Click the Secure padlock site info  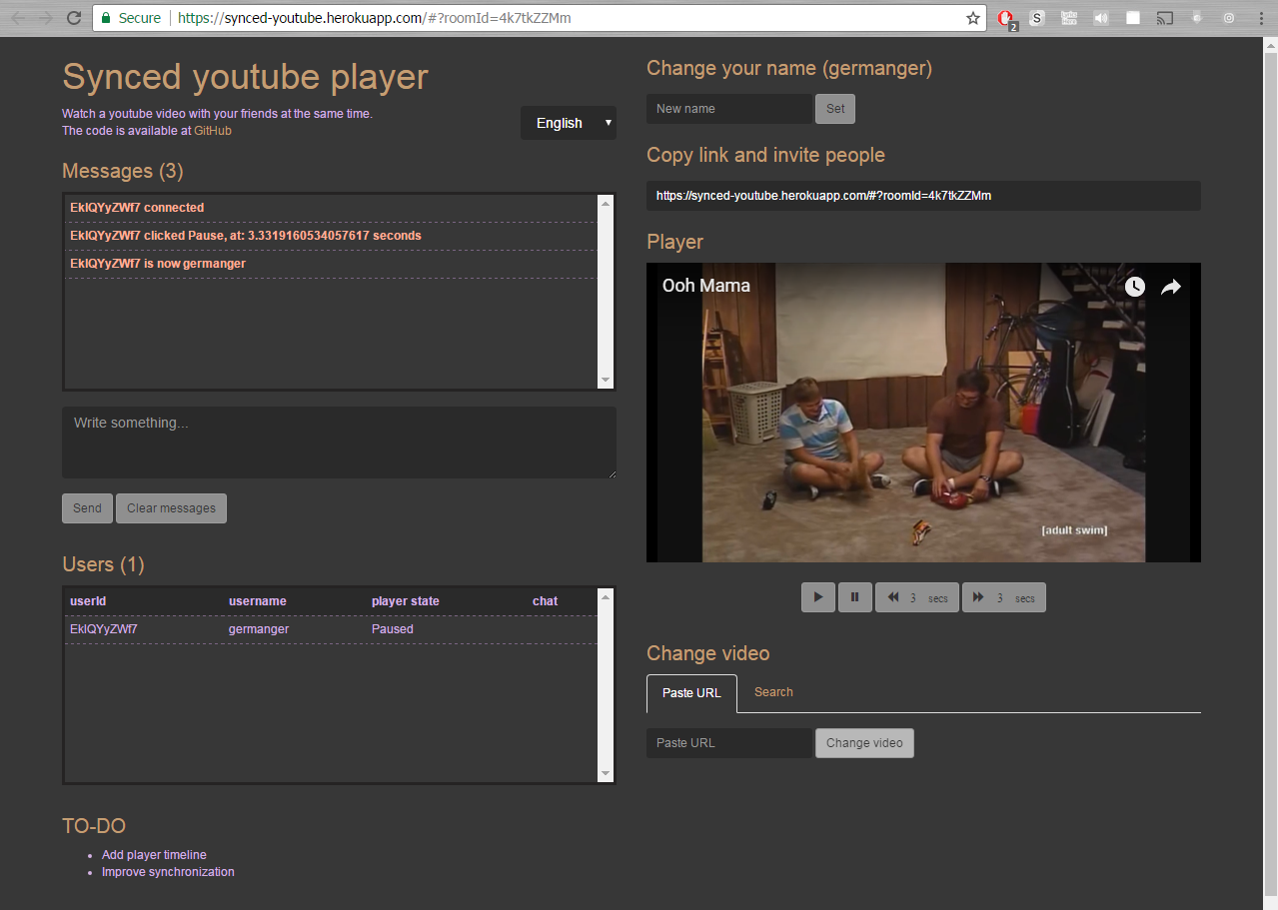(x=131, y=18)
